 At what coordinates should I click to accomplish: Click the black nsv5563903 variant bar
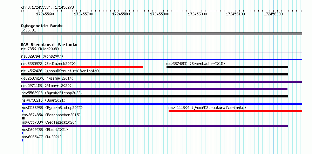(155, 96)
